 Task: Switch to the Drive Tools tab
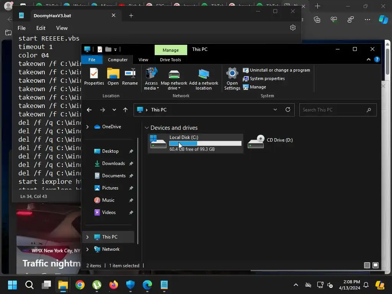point(170,60)
